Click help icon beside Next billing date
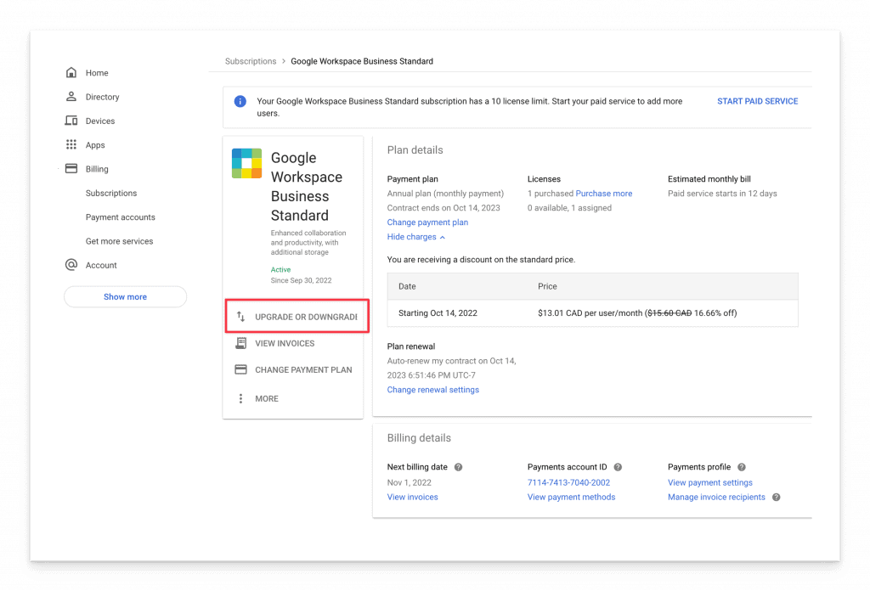Screen dimensions: 870x591 [458, 467]
